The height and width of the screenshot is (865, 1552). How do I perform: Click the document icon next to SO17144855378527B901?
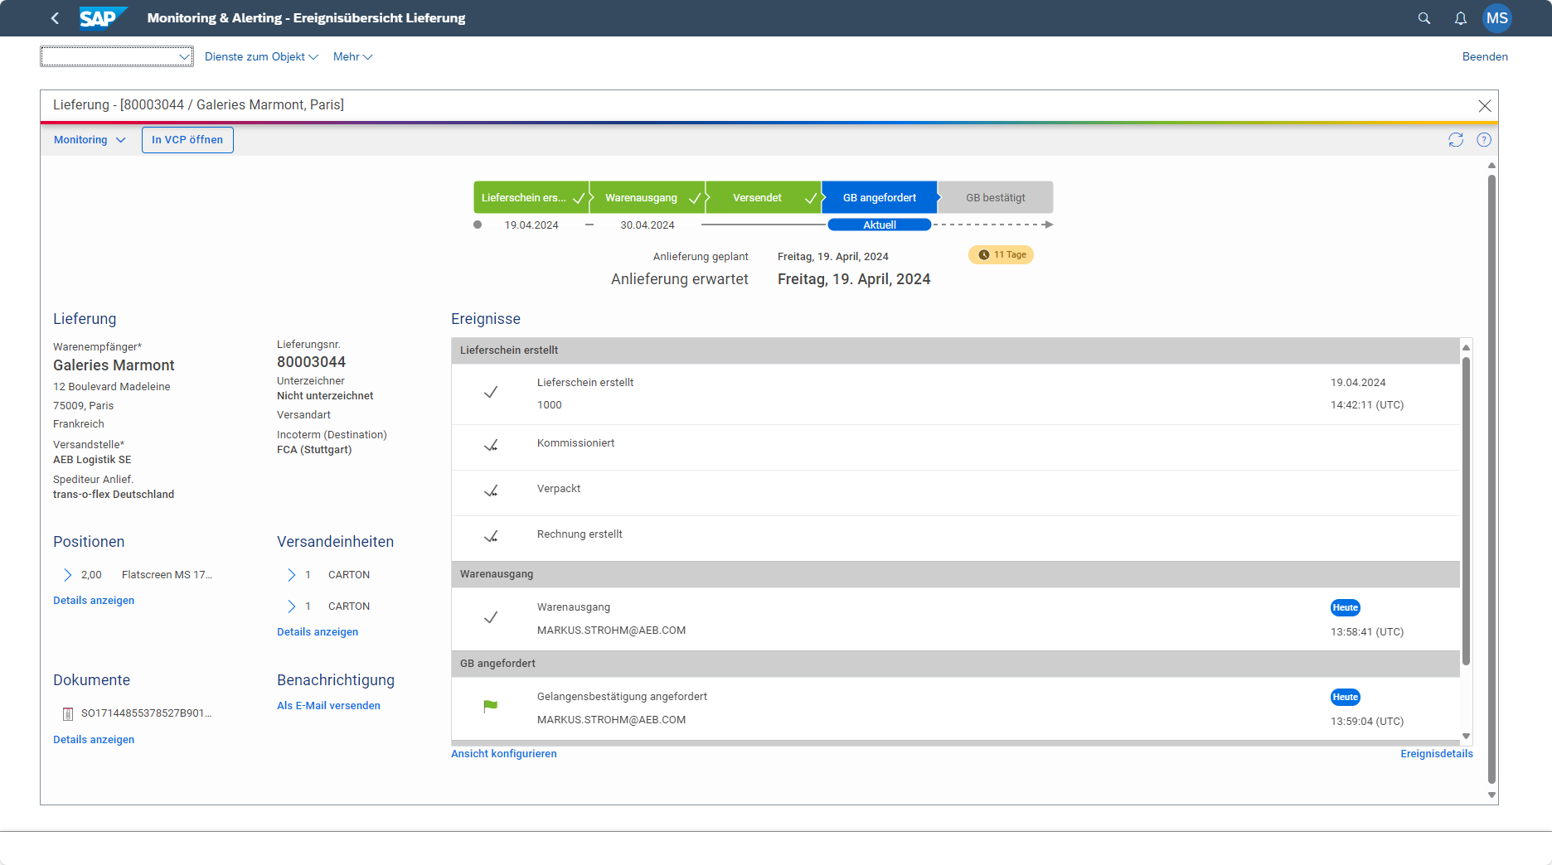coord(67,713)
